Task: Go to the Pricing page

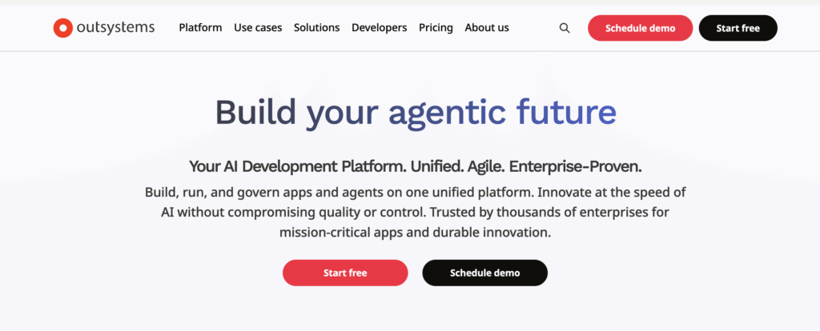Action: (436, 28)
